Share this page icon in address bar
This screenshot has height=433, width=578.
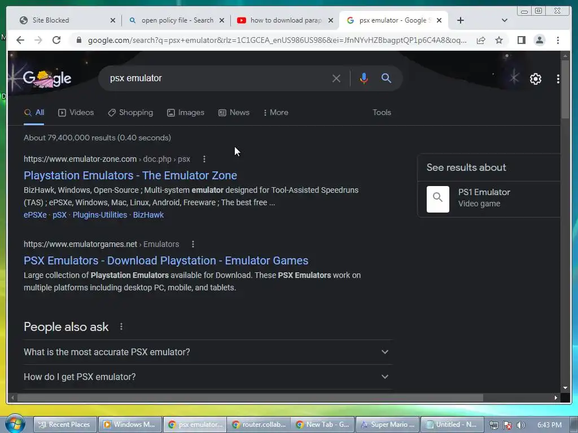click(481, 40)
